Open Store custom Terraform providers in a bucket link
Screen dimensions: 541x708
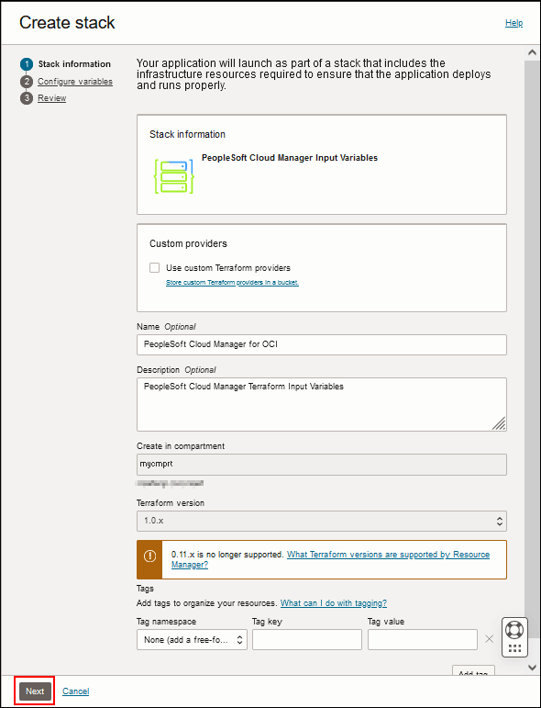click(232, 283)
